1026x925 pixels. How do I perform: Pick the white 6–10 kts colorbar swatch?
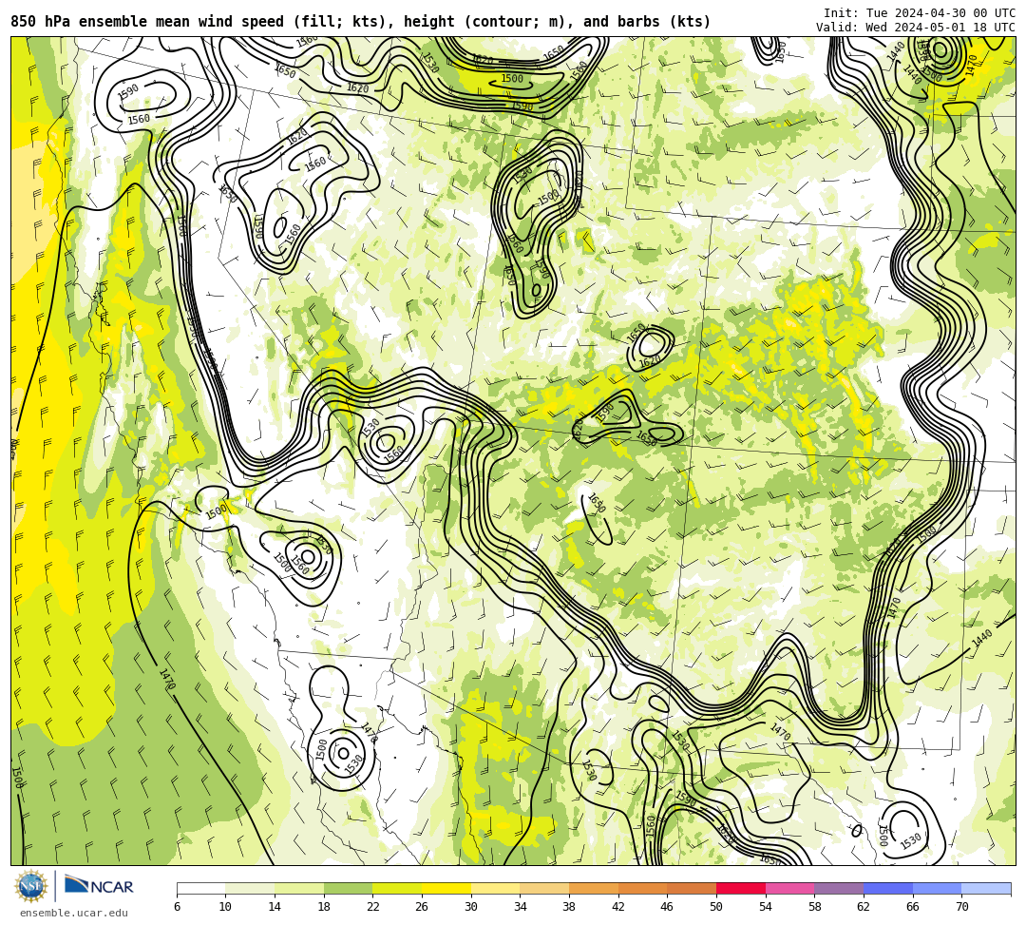click(x=200, y=888)
